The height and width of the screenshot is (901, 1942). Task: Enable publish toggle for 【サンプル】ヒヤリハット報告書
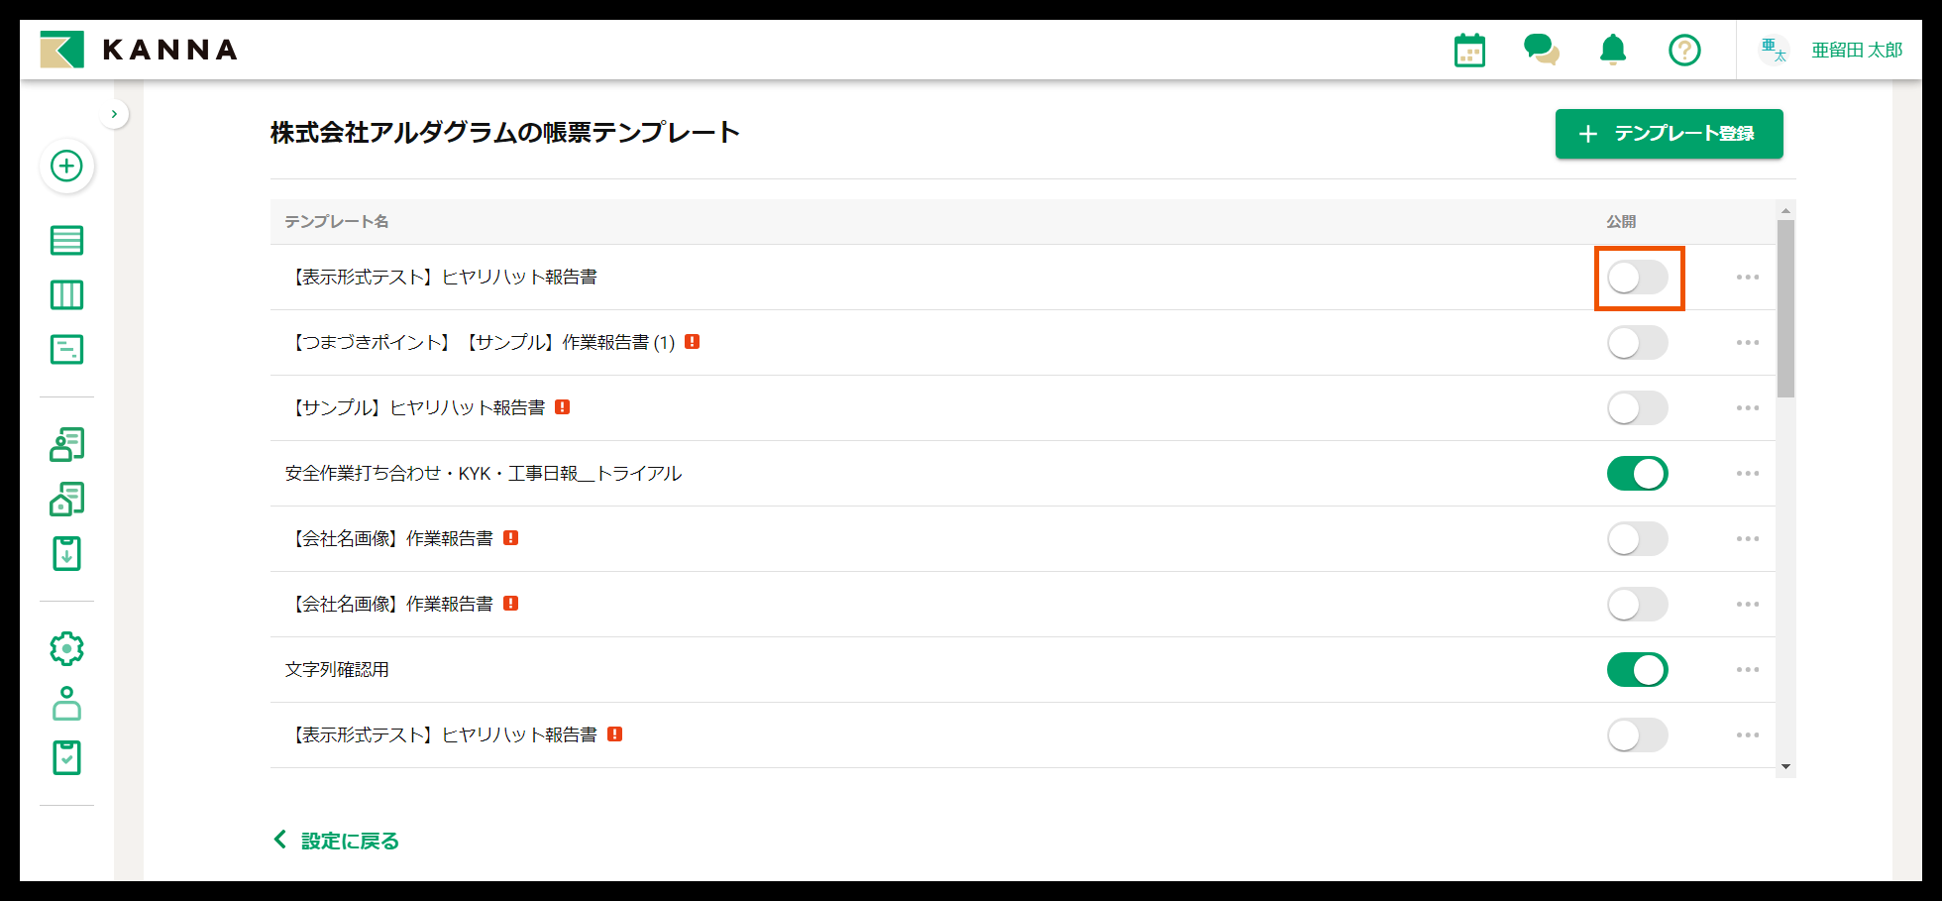click(1637, 408)
